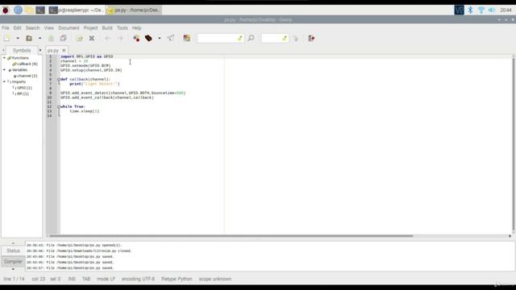This screenshot has height=290, width=516.
Task: Switch to the ps.py document tab
Action: click(x=53, y=51)
